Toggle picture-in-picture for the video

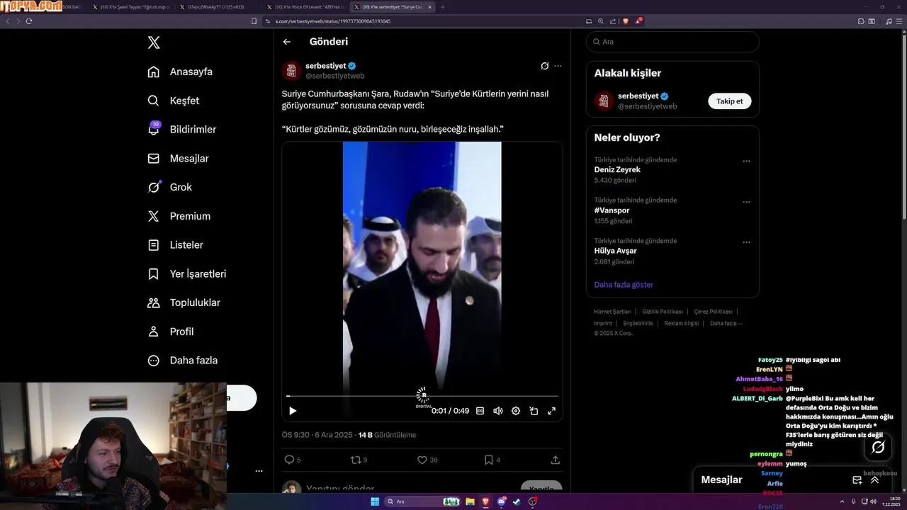point(534,411)
